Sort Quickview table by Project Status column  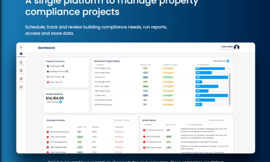pyautogui.click(x=170, y=65)
